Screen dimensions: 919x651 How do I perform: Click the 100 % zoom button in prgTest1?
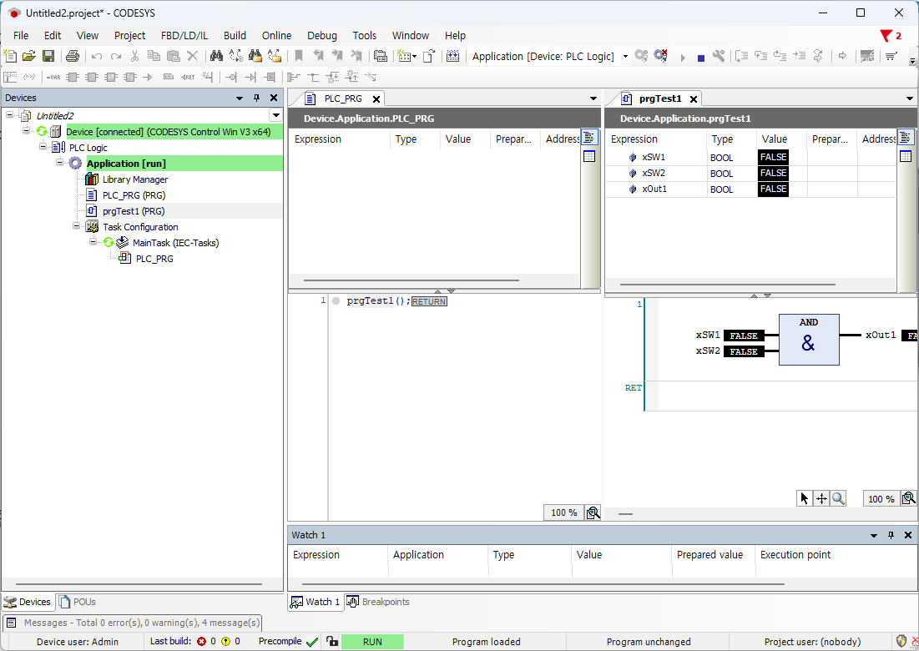click(881, 498)
